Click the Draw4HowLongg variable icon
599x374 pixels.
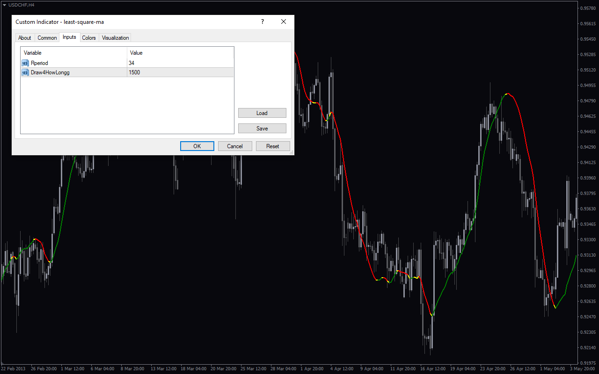coord(25,72)
